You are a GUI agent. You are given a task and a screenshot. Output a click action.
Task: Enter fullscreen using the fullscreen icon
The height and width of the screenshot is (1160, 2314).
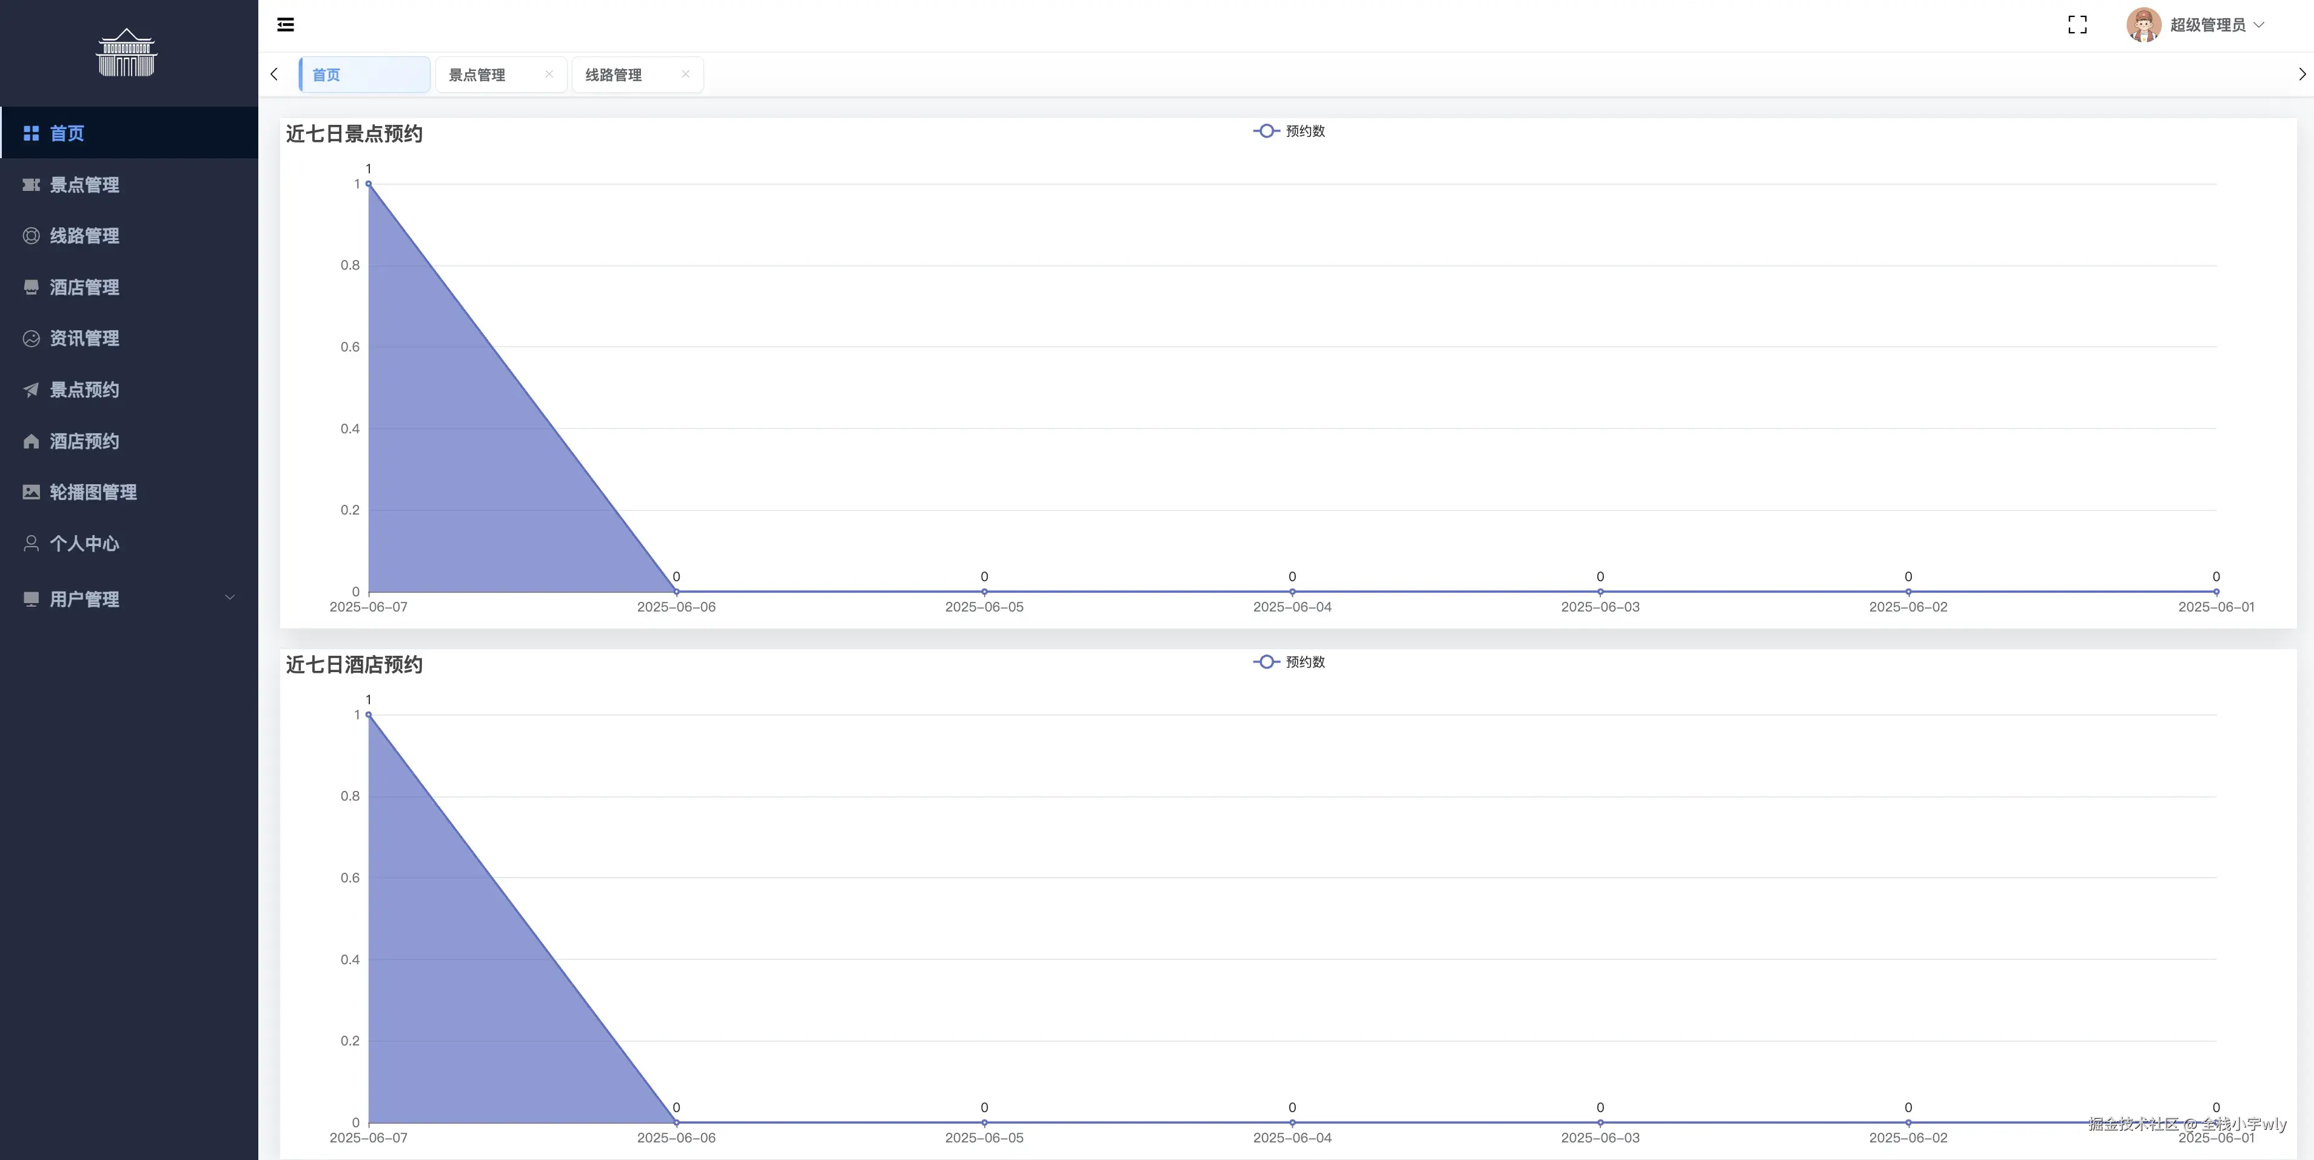pos(2077,24)
